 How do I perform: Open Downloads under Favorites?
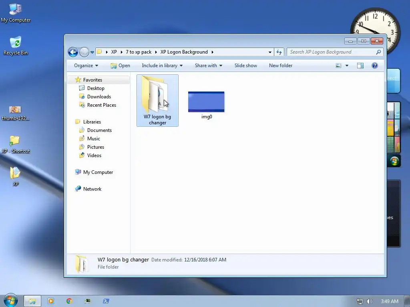coord(99,97)
